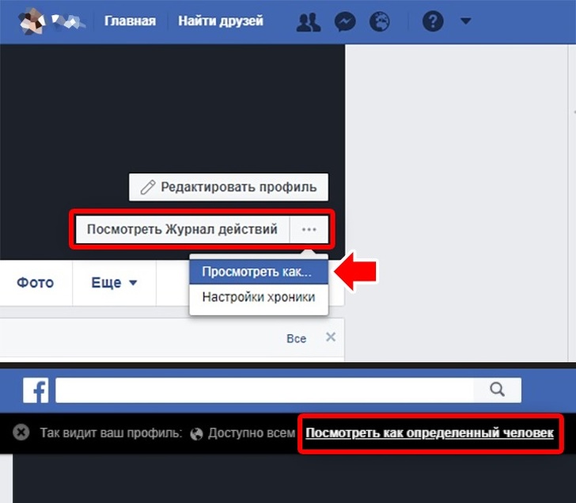Image resolution: width=576 pixels, height=503 pixels.
Task: Expand the Еще dropdown tab
Action: click(x=114, y=283)
